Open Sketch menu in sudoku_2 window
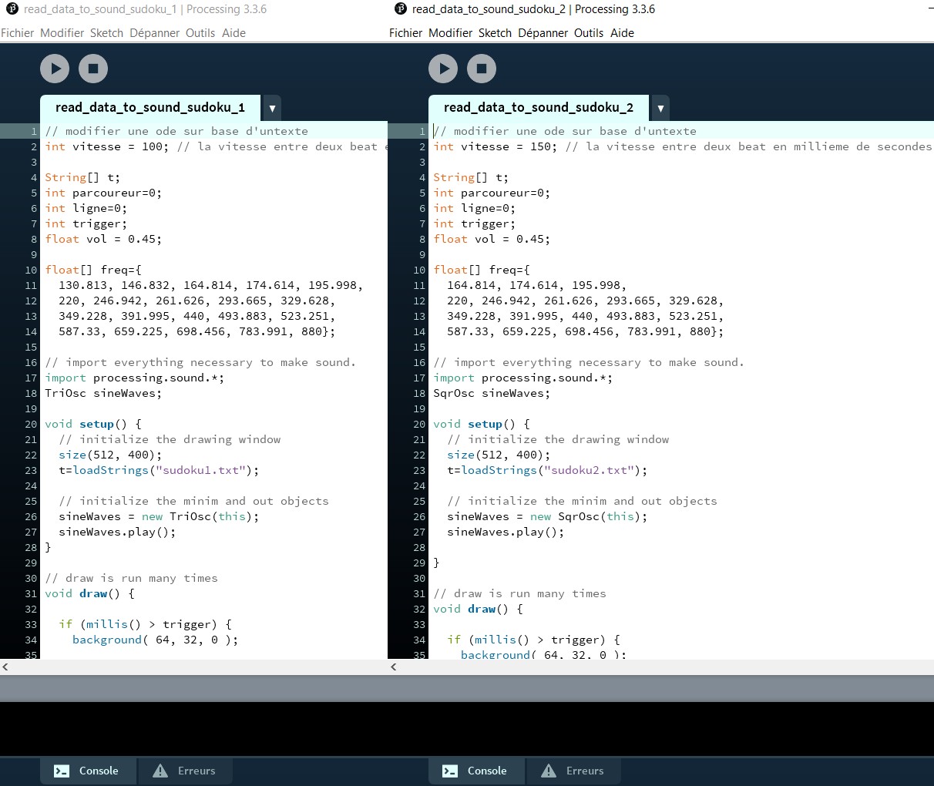Screen dimensions: 934x786 tap(495, 33)
